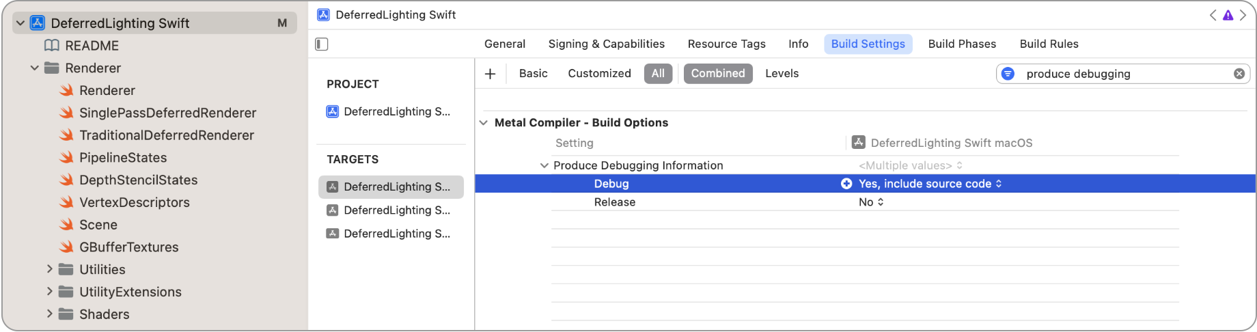This screenshot has width=1257, height=332.
Task: Collapse Produce Debugging Information setting
Action: (x=544, y=165)
